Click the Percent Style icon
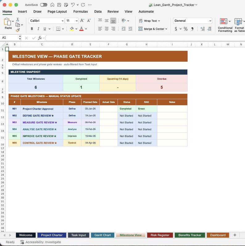Screen dimensions: 245x246 [x=186, y=29]
